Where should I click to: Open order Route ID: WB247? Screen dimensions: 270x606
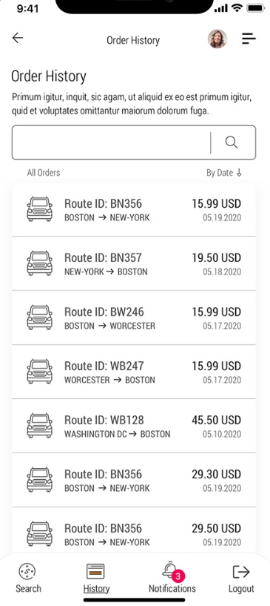tap(134, 372)
